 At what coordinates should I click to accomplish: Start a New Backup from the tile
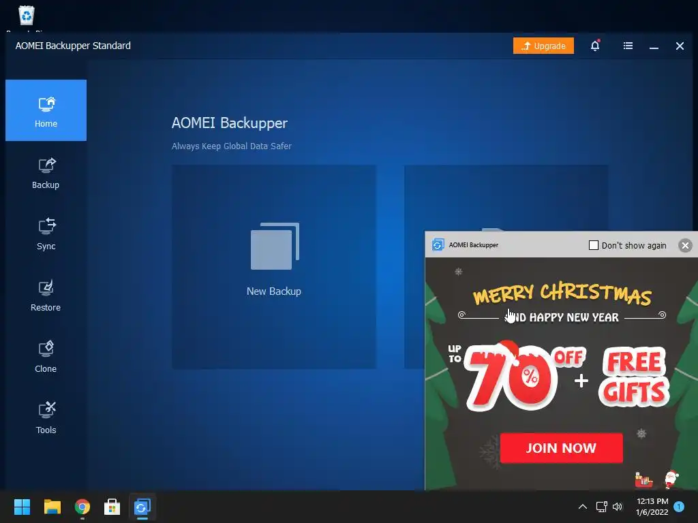point(274,267)
